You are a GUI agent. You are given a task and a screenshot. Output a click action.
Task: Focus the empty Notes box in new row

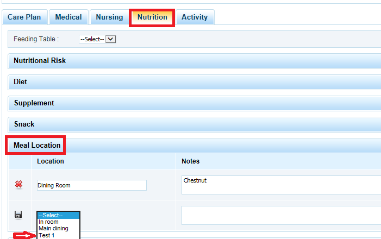coord(280,215)
